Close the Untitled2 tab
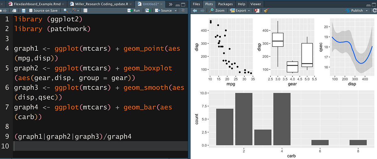This screenshot has height=159, width=377. (x=162, y=4)
